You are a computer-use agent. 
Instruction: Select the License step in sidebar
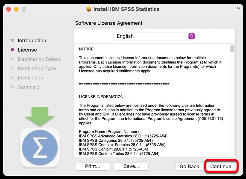pyautogui.click(x=27, y=50)
